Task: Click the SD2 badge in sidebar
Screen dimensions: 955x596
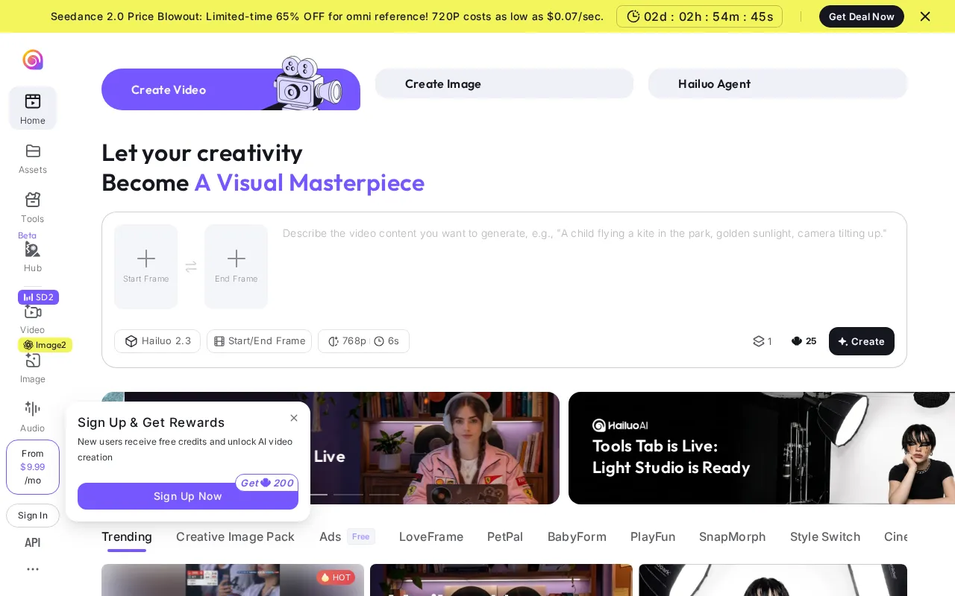Action: [38, 297]
